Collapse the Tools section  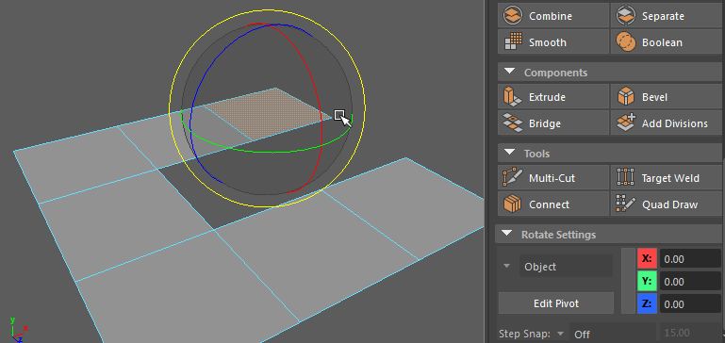tap(509, 153)
